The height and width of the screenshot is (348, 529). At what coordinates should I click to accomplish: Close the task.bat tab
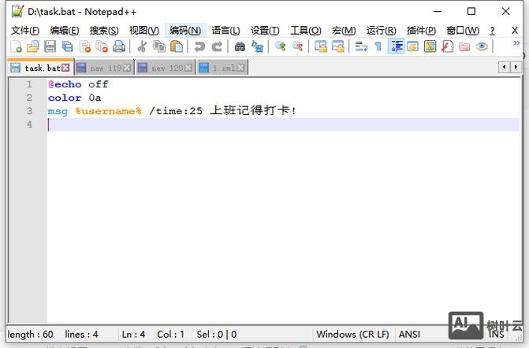[x=65, y=68]
